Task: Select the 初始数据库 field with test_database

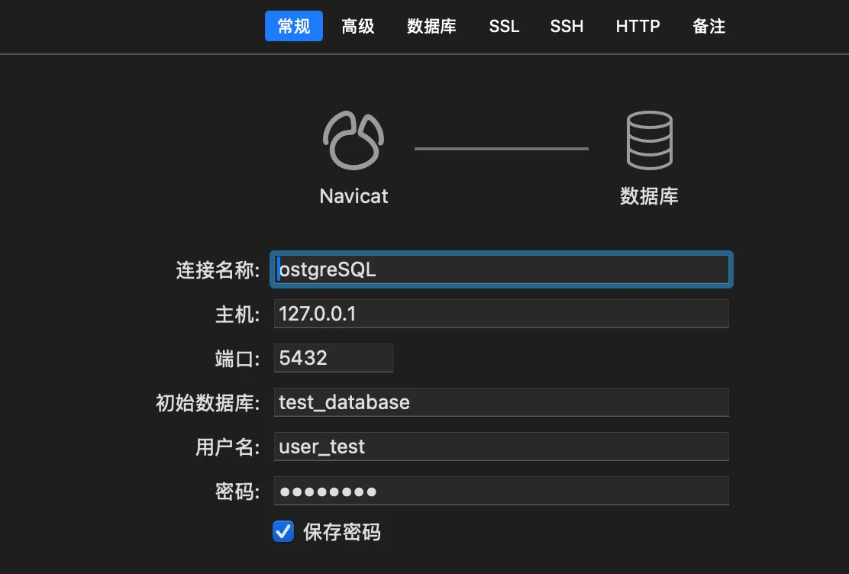Action: (501, 402)
